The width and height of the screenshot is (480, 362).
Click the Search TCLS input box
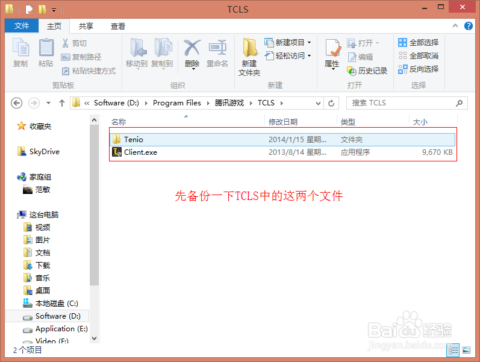[x=407, y=103]
